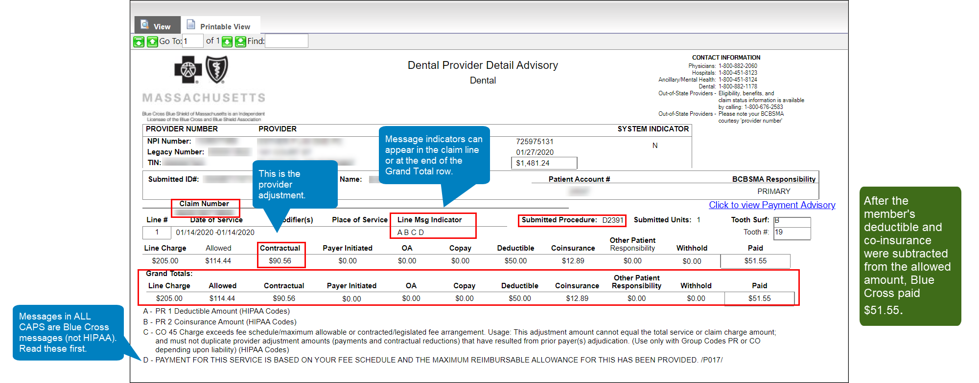Viewport: 979px width, 383px height.
Task: Switch to the Printable View tab
Action: (x=220, y=25)
